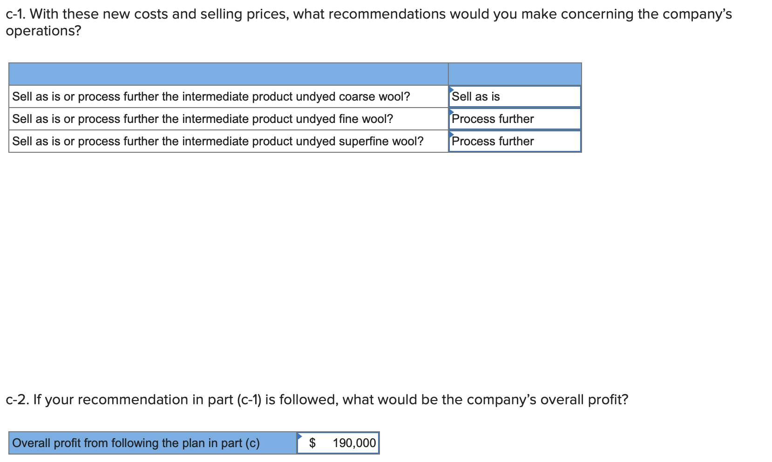Image resolution: width=772 pixels, height=462 pixels.
Task: Click the 'c-2.' question number
Action: (x=18, y=400)
